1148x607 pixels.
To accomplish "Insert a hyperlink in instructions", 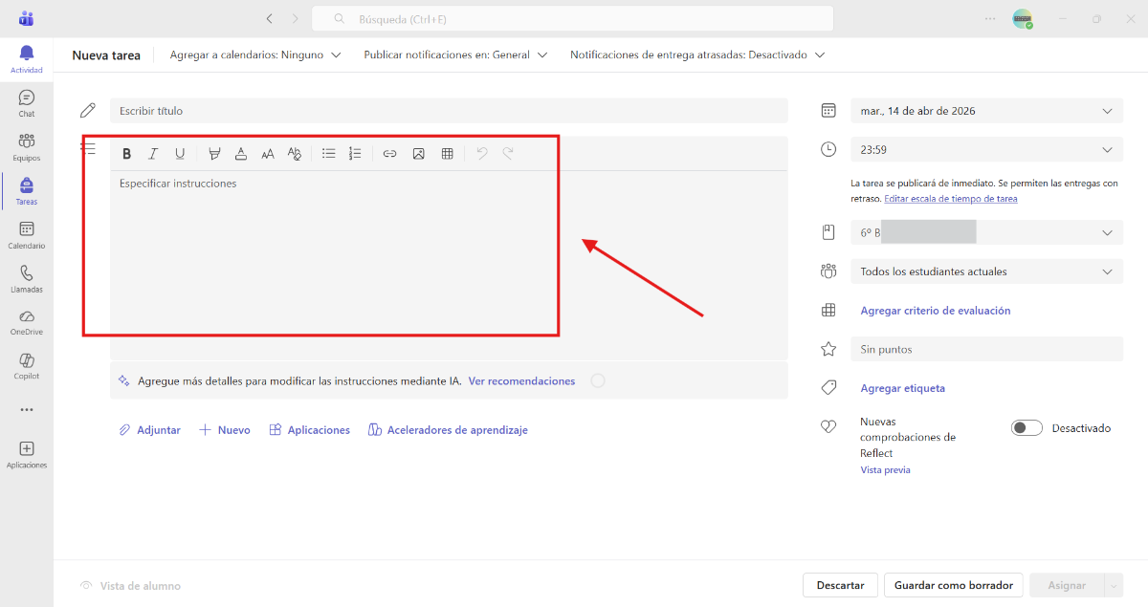I will (389, 154).
